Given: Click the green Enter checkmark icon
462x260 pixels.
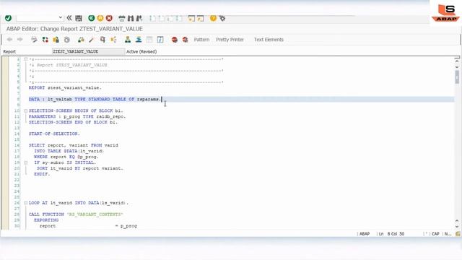Looking at the screenshot, I should click(x=8, y=18).
